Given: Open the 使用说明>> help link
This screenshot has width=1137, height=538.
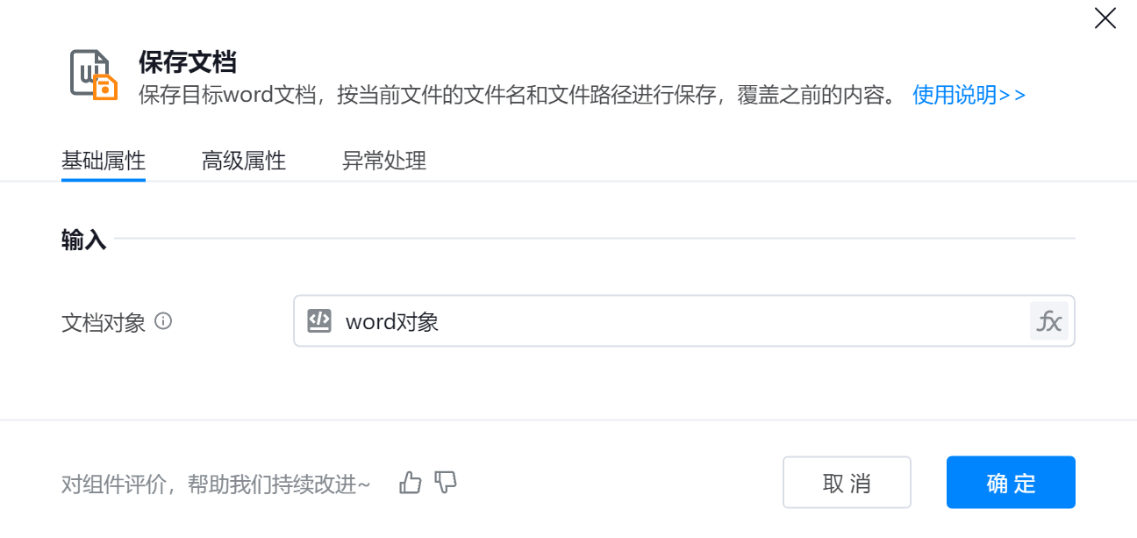Looking at the screenshot, I should pyautogui.click(x=969, y=95).
